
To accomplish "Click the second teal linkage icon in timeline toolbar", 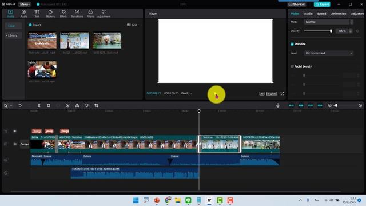I will (x=301, y=105).
